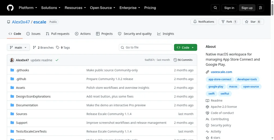This screenshot has width=274, height=140.
Task: Open the 'update readme' commit message
Action: [x=41, y=60]
